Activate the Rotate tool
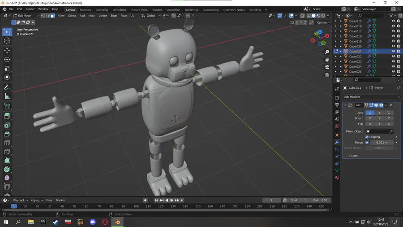 coord(7,60)
